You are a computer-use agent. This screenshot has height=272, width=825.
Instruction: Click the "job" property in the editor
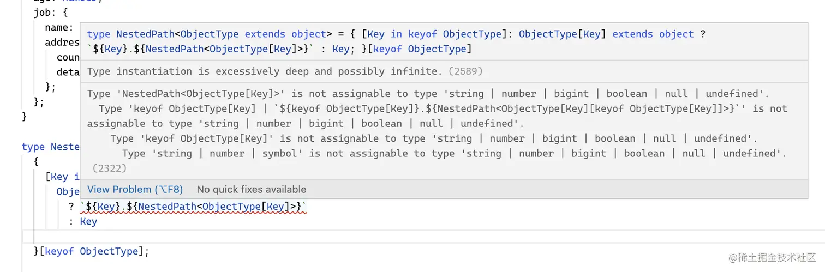[43, 12]
